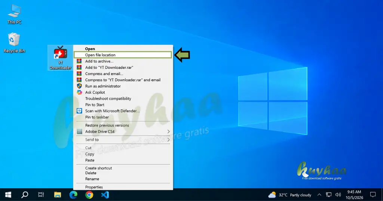Open the This PC desktop icon
Screen dimensions: 383x201
point(14,14)
